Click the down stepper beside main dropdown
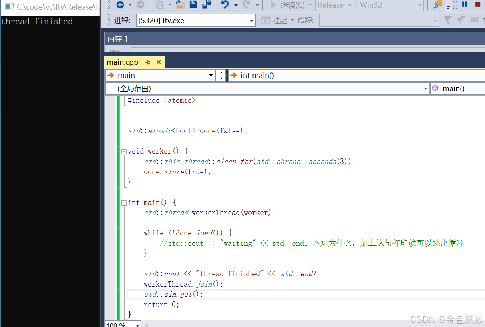 click(221, 78)
